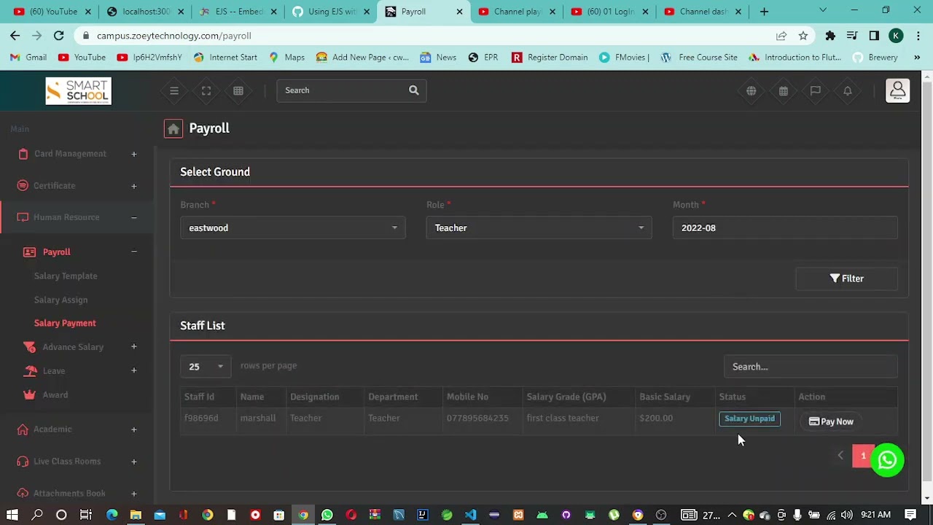Open WhatsApp from the taskbar
Viewport: 933px width, 525px height.
[327, 515]
